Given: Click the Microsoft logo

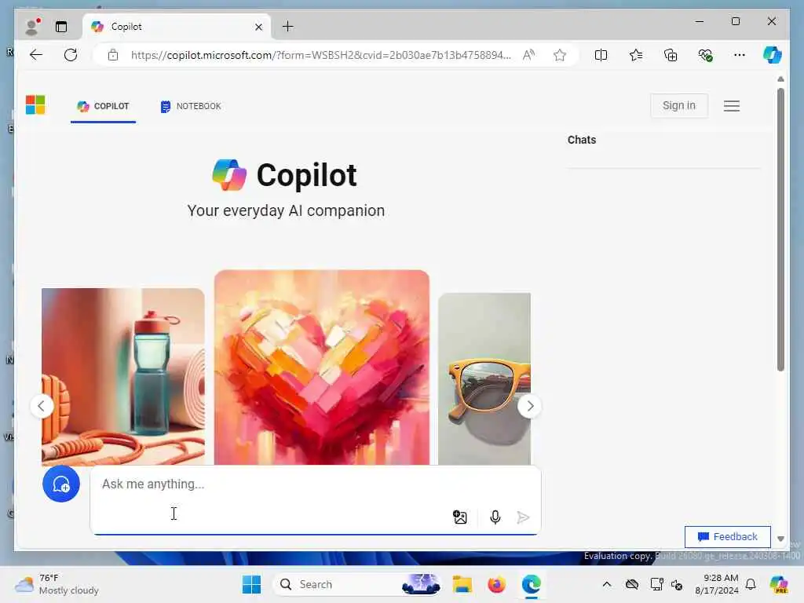Looking at the screenshot, I should click(35, 105).
